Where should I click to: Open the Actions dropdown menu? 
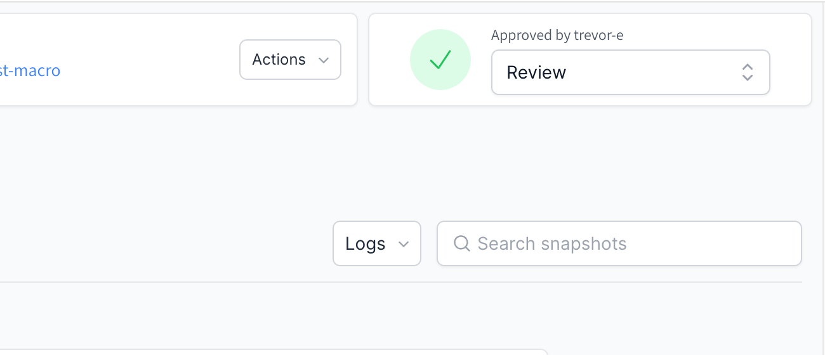(x=290, y=60)
